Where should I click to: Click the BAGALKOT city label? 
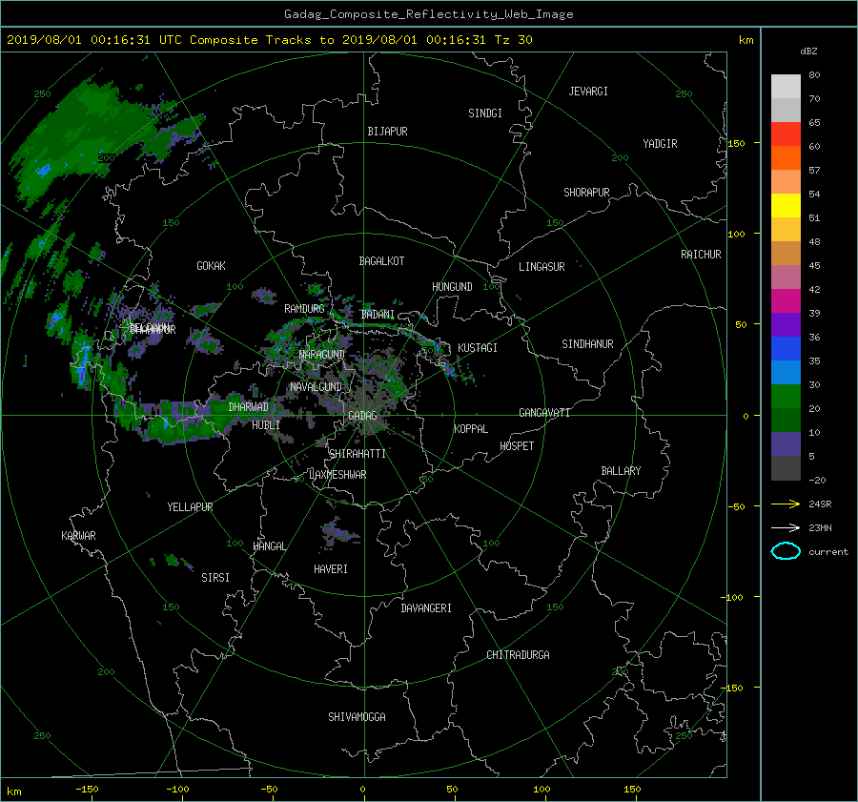tap(381, 261)
